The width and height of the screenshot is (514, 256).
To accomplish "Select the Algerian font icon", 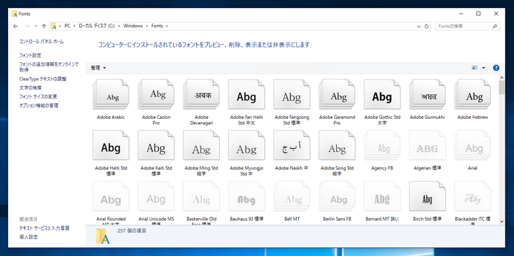I will [427, 146].
